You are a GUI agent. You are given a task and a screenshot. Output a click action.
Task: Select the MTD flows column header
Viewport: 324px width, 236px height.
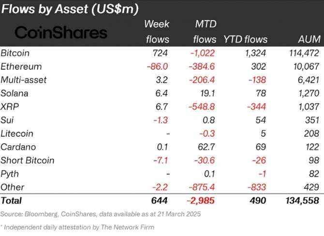tap(205, 31)
